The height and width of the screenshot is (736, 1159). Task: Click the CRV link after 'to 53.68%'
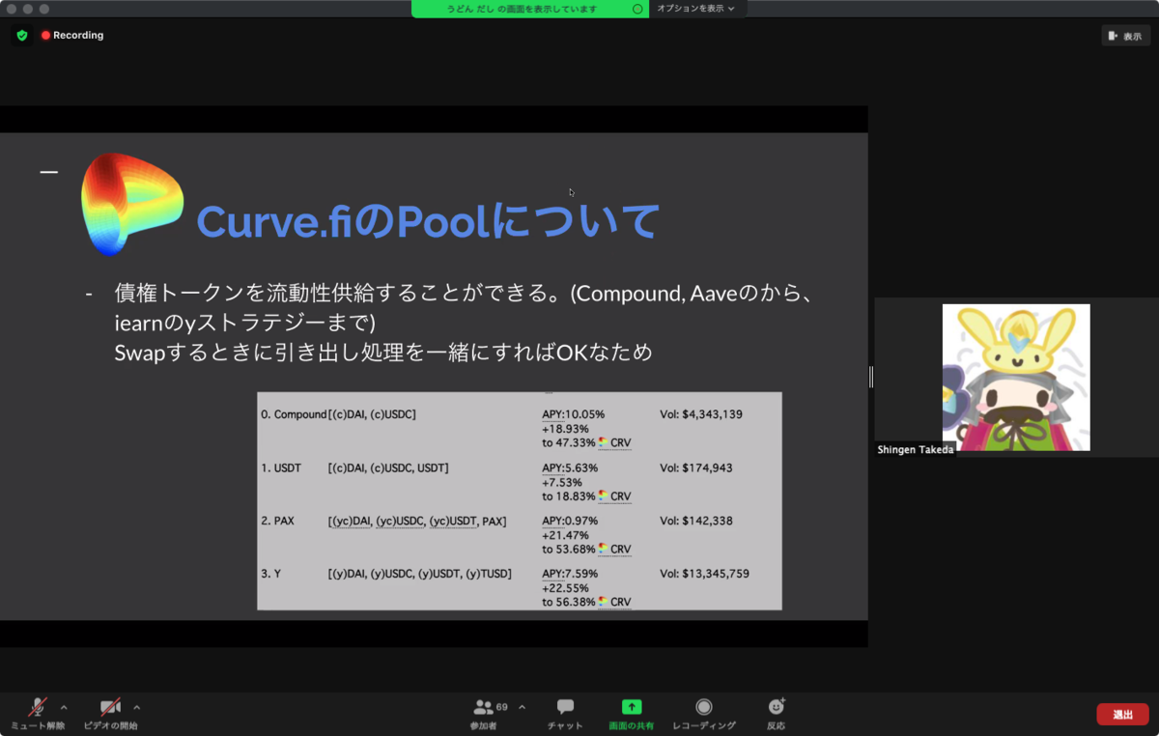coord(620,550)
